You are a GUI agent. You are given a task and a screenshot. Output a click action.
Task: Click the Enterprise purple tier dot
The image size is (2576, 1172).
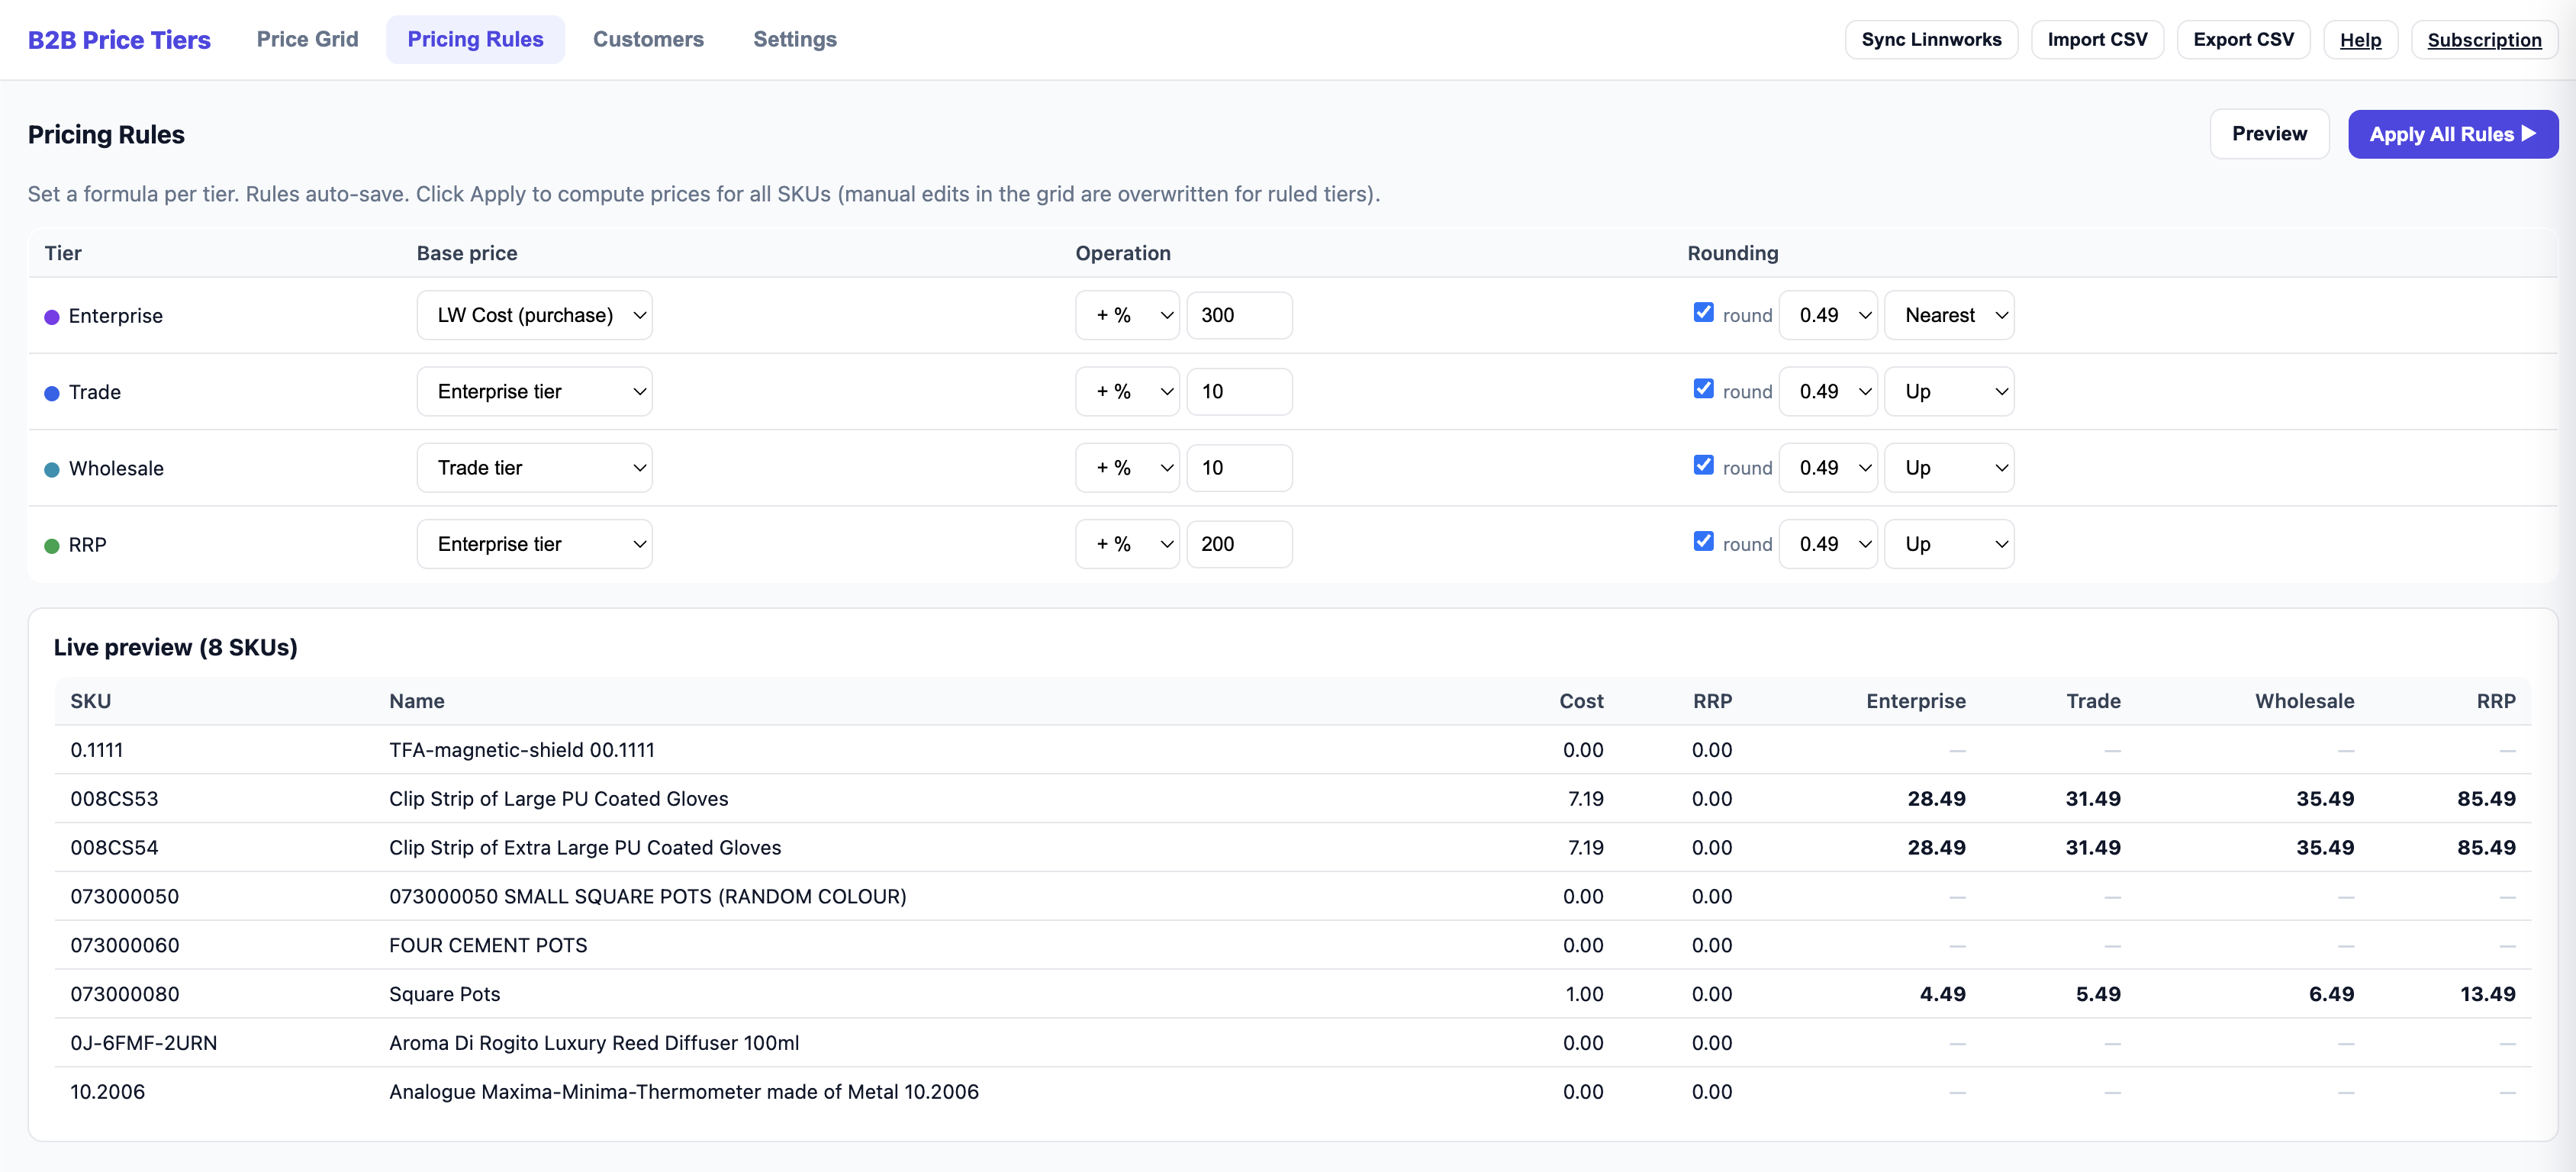pos(52,317)
